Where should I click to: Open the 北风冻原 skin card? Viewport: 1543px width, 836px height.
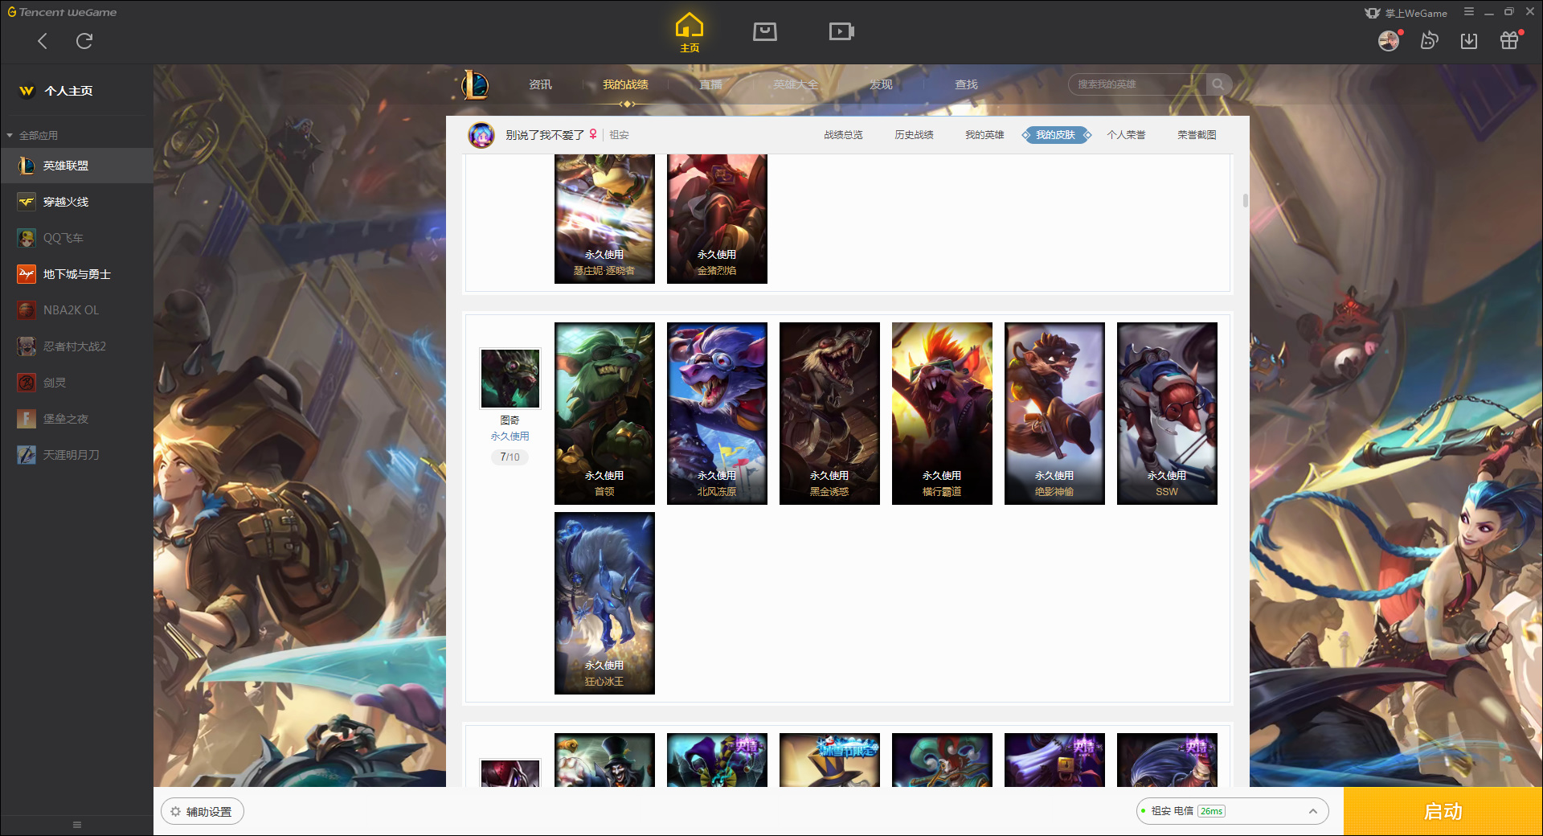pyautogui.click(x=717, y=413)
